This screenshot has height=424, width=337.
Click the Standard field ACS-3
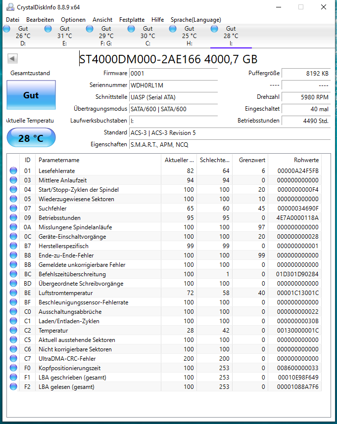pyautogui.click(x=230, y=133)
